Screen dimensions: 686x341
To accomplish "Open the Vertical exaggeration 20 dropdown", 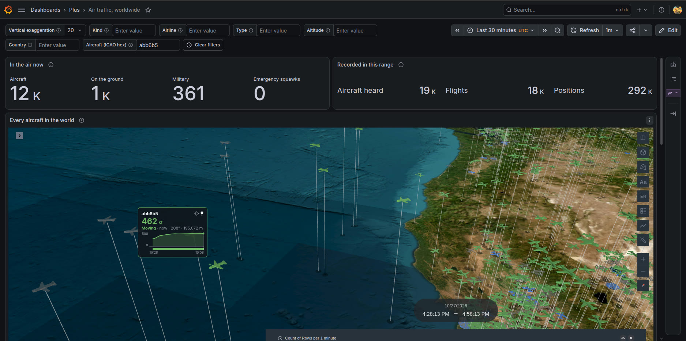I will click(75, 30).
